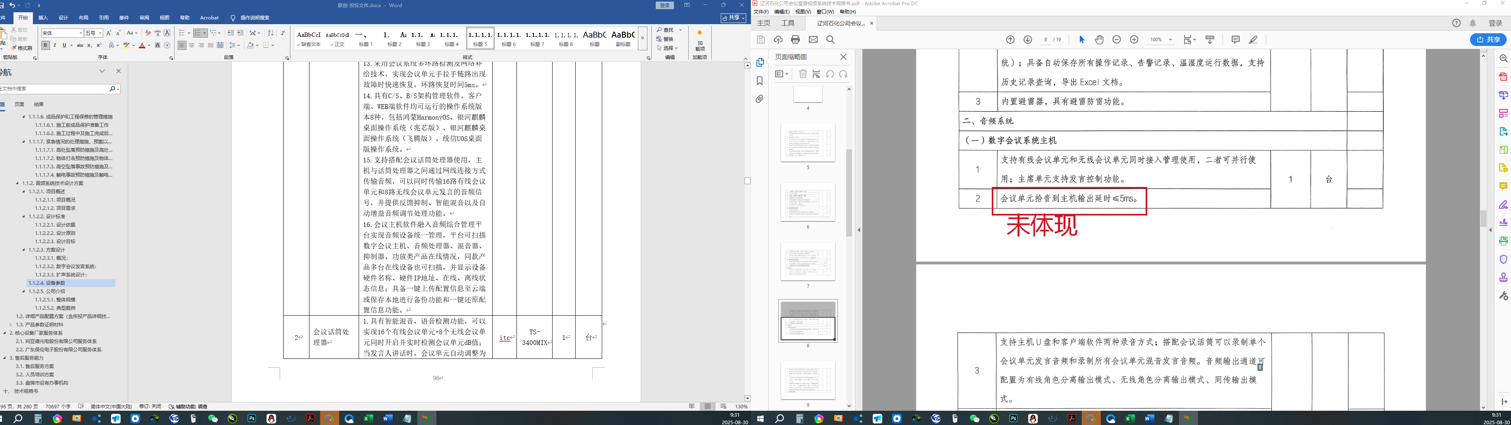
Task: Add a comment with the note icon
Action: point(1235,39)
